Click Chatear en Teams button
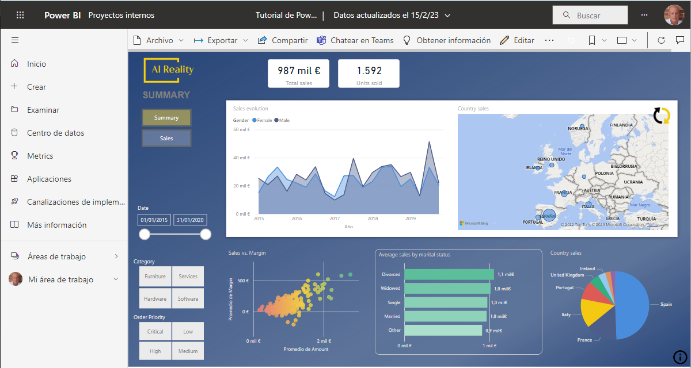691x368 pixels. (355, 40)
